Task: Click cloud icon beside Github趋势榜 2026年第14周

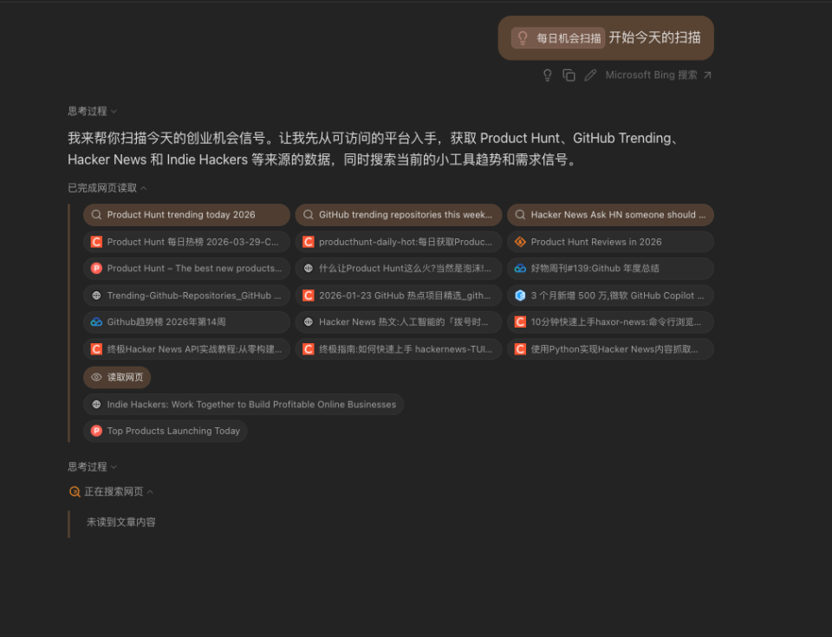Action: (96, 322)
